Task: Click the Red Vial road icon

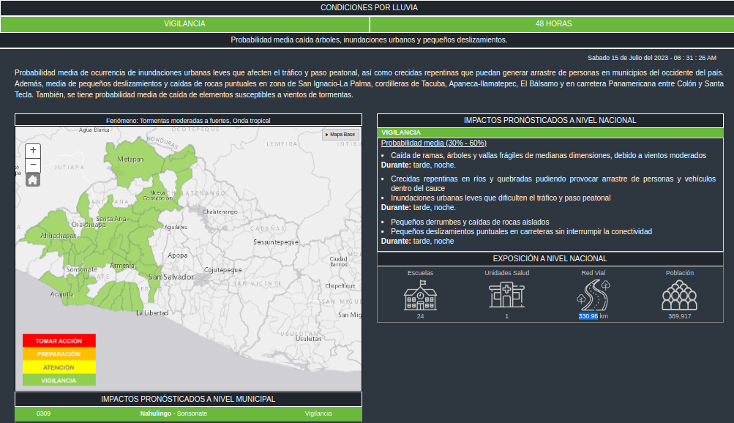Action: pyautogui.click(x=593, y=295)
